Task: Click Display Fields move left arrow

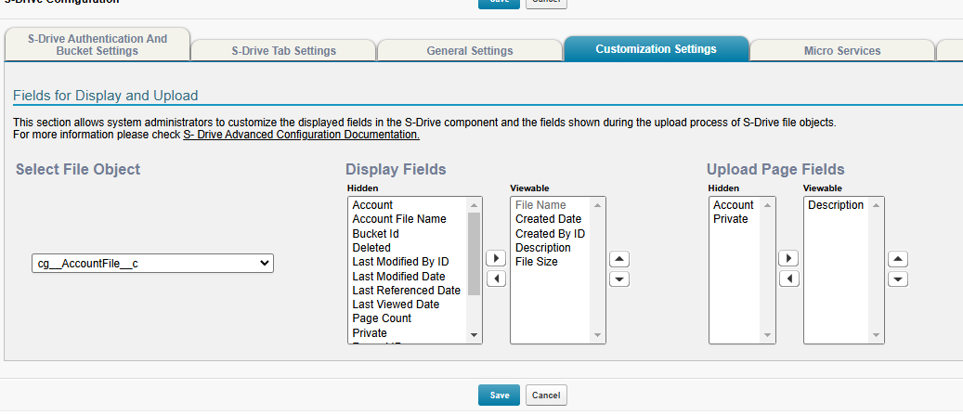Action: [497, 279]
